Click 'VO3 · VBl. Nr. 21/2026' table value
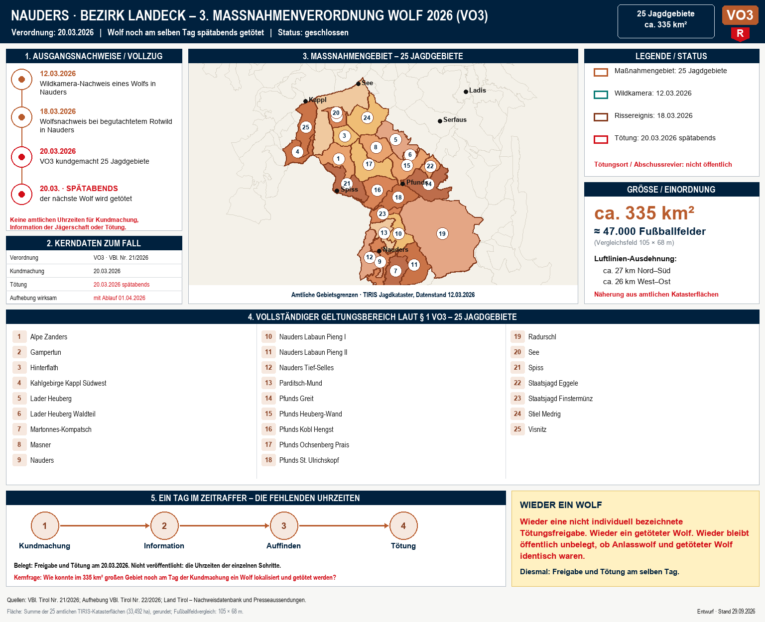 121,258
